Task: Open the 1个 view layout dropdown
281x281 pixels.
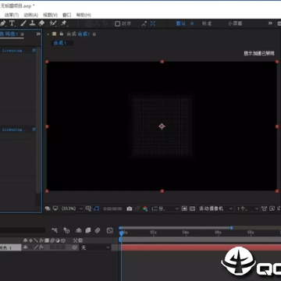Action: tap(247, 208)
